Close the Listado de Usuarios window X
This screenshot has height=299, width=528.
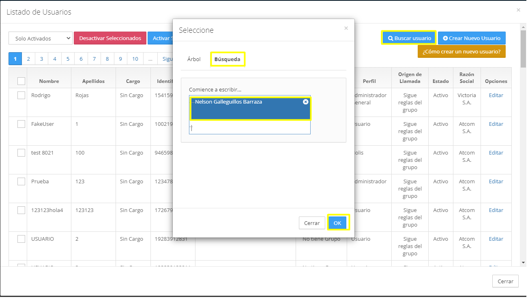pyautogui.click(x=518, y=10)
